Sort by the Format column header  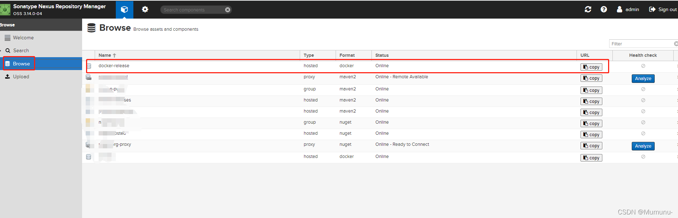[354, 55]
